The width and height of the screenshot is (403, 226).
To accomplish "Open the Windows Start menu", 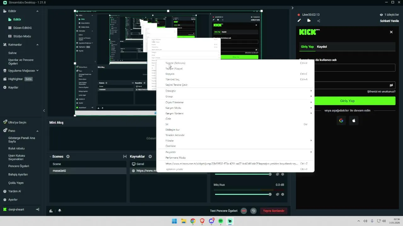I will (x=174, y=221).
